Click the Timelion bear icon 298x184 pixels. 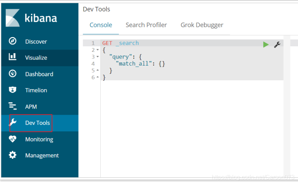(x=13, y=90)
